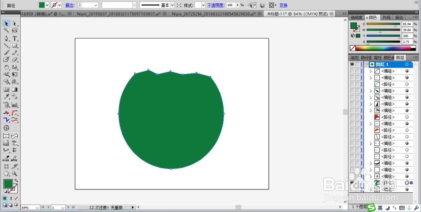Click the 不透明度 link
421x212 pixels.
coord(216,5)
